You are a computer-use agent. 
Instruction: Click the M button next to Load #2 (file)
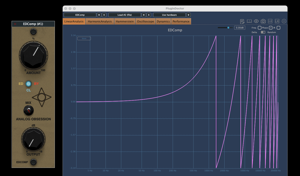[x=144, y=15]
